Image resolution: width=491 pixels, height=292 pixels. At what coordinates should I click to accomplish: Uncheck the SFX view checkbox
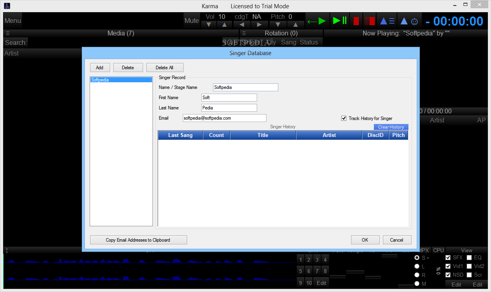[x=448, y=257]
